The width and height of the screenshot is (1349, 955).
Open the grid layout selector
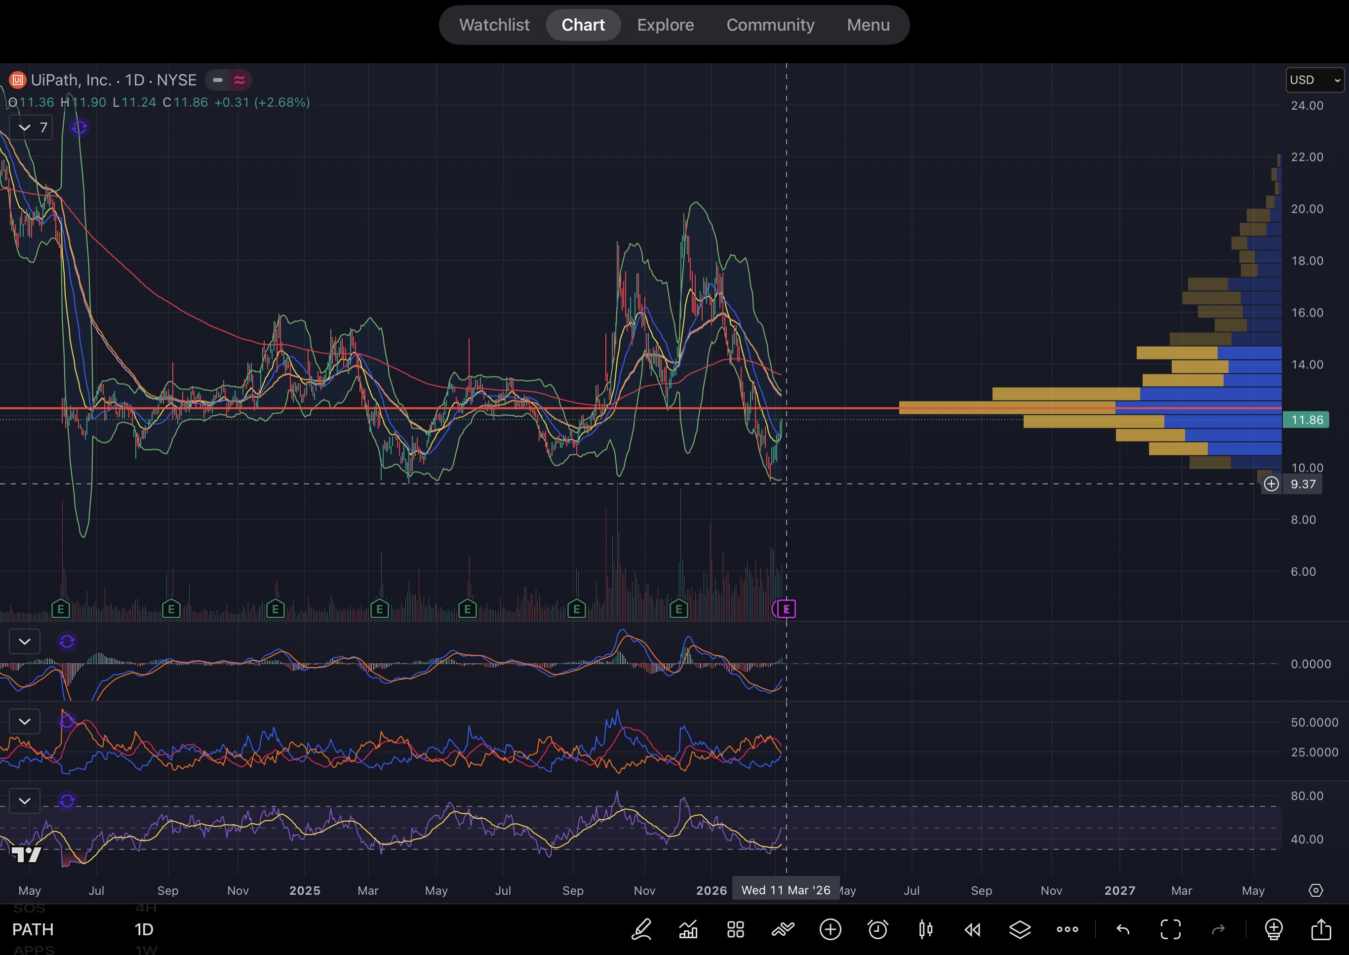[x=735, y=929]
